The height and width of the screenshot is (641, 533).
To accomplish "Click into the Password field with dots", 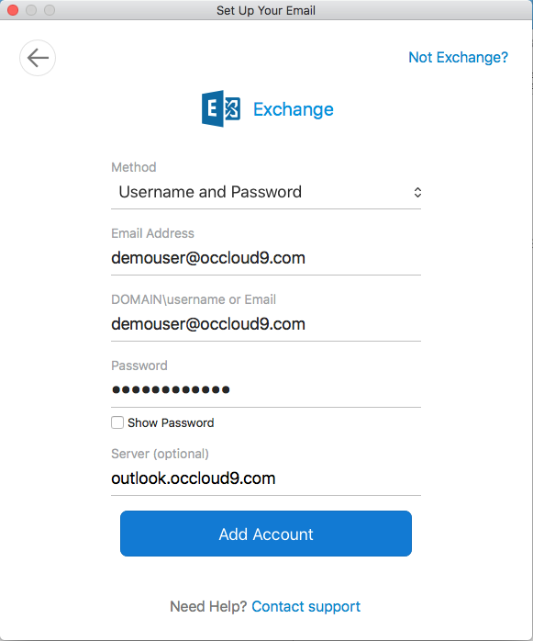I will point(266,390).
